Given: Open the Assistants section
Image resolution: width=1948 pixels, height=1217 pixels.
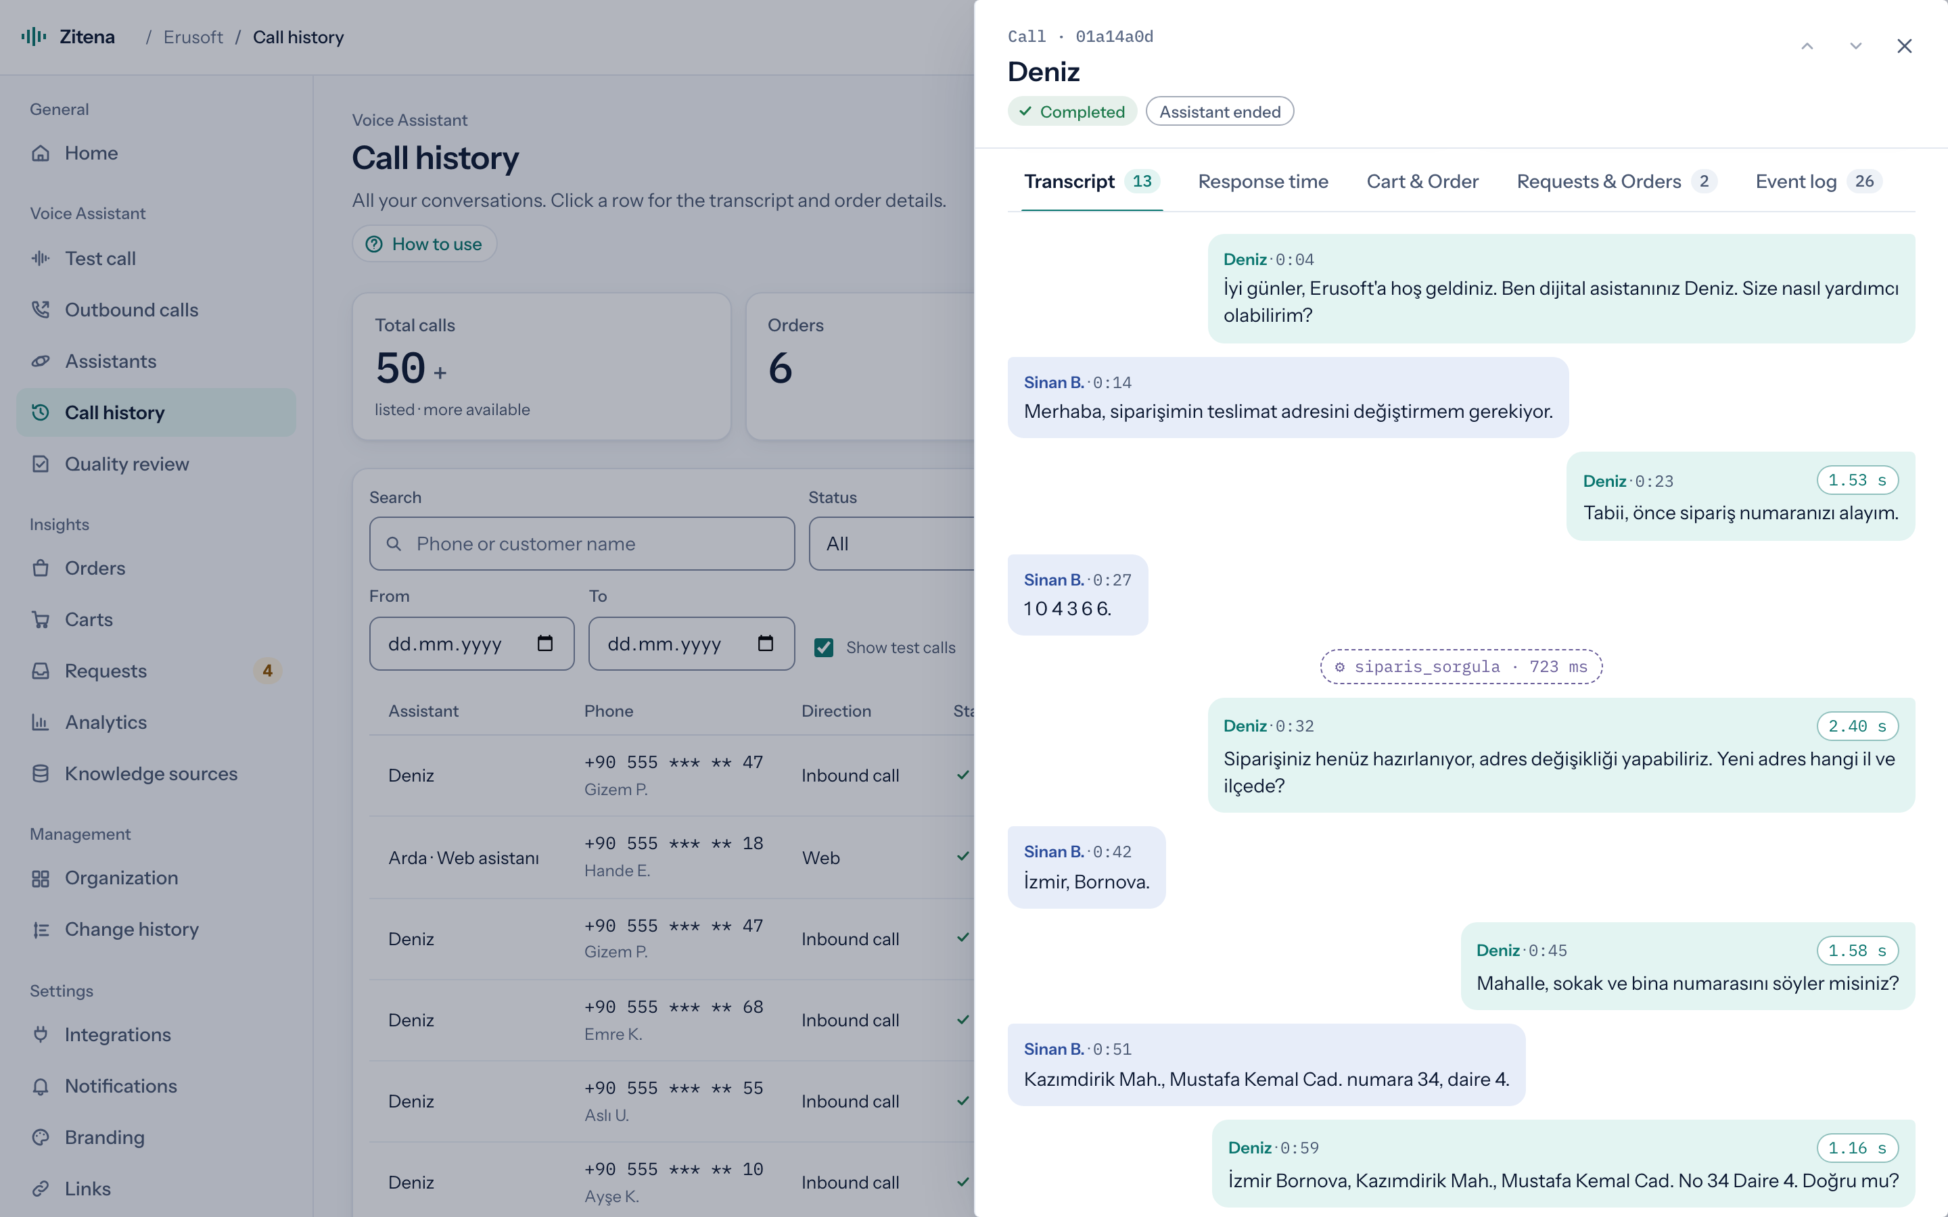Looking at the screenshot, I should tap(156, 362).
